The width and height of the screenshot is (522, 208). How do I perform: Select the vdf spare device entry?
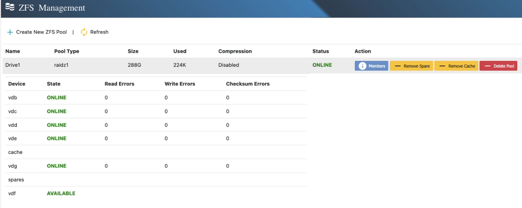[x=12, y=194]
